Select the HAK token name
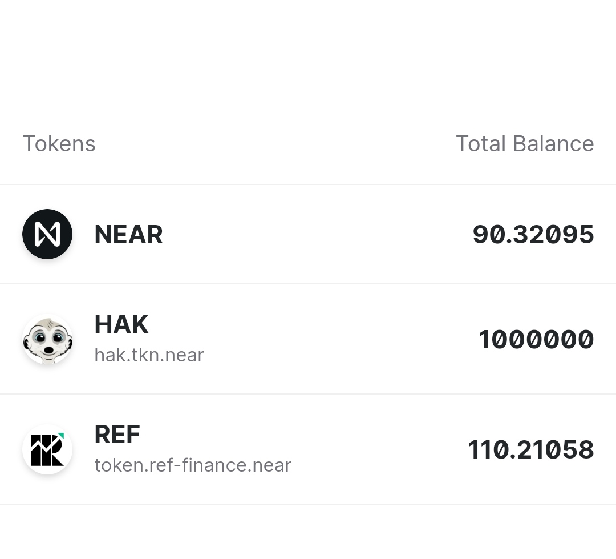 click(121, 324)
